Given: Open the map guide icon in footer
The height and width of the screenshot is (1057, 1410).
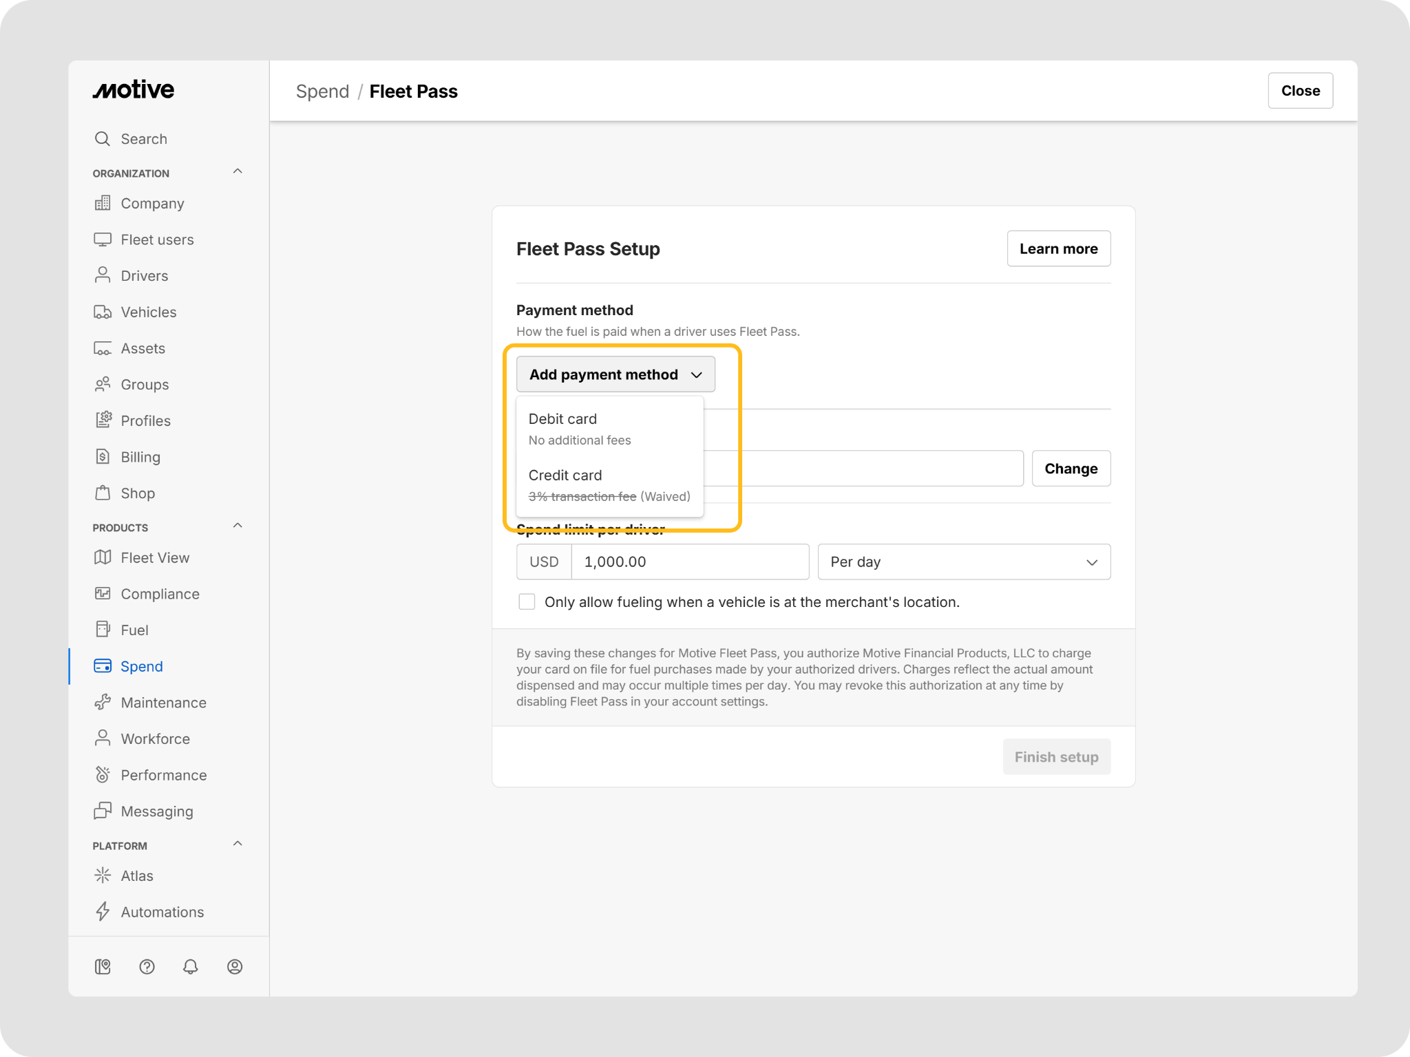Looking at the screenshot, I should (103, 967).
